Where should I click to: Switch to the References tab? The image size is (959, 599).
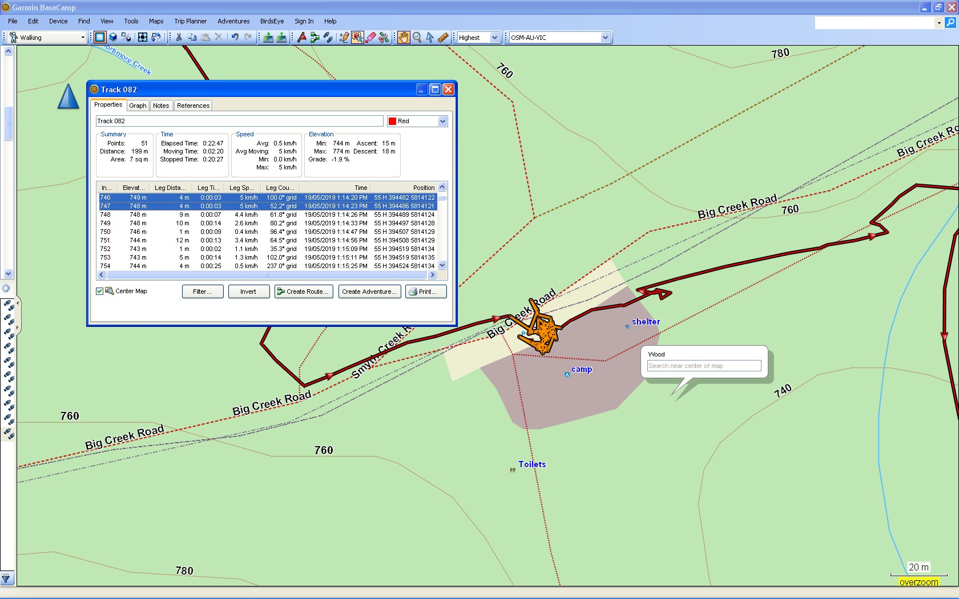[x=193, y=106]
